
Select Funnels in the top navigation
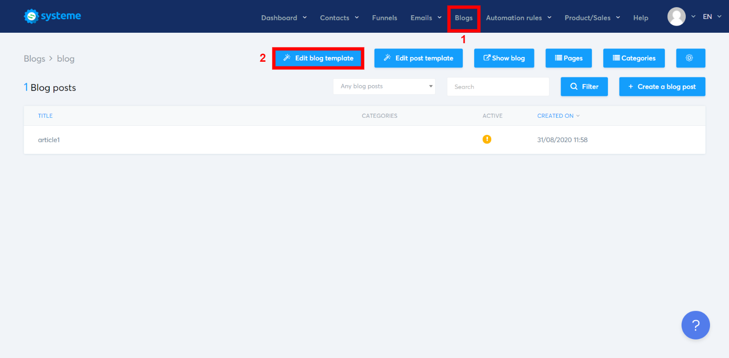click(x=384, y=18)
